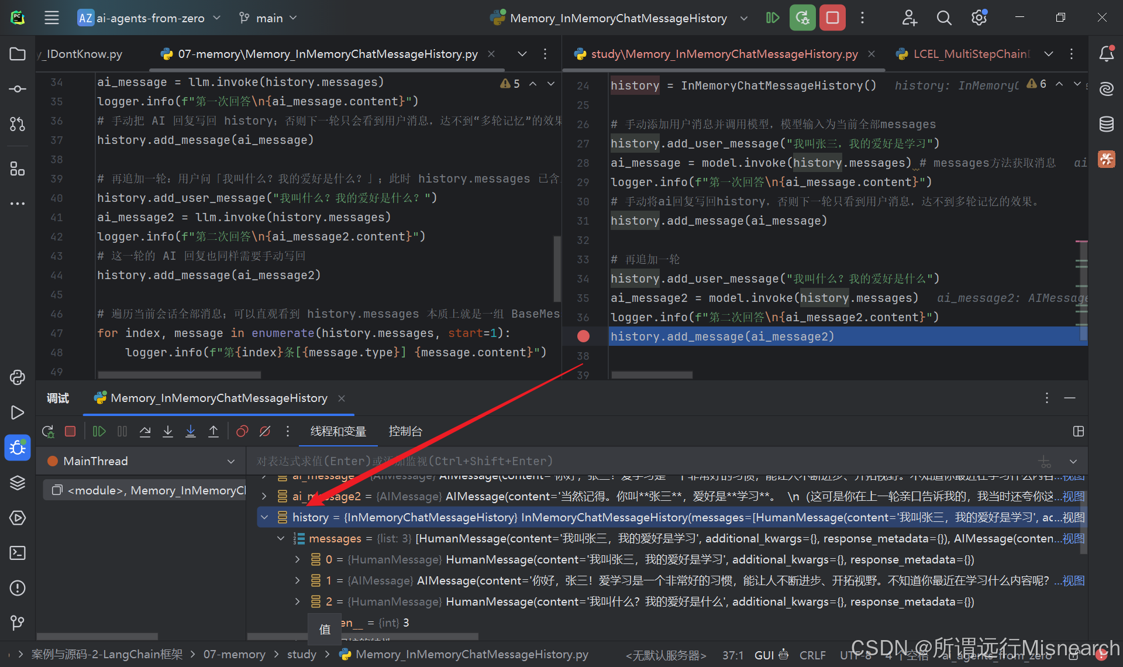This screenshot has width=1123, height=667.
Task: Open View Breakpoints icon
Action: tap(242, 431)
